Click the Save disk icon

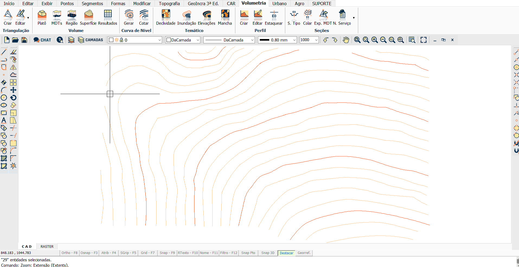24,40
